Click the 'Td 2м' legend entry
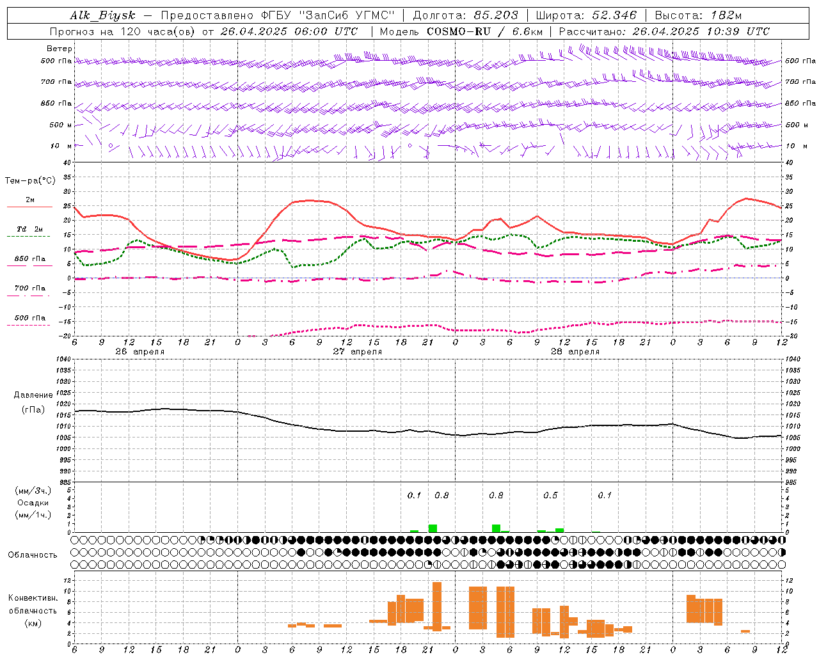 (x=29, y=229)
